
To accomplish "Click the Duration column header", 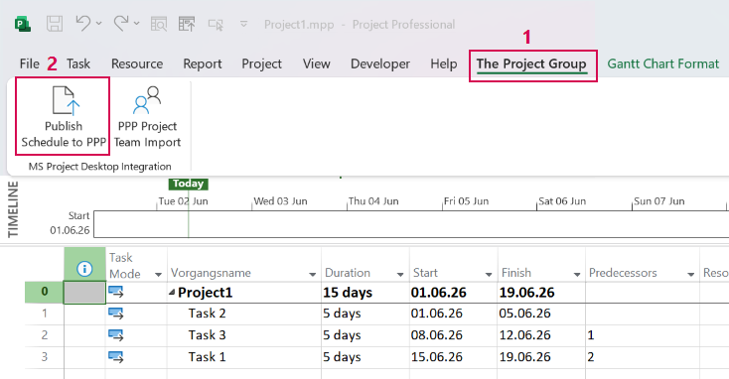I will (364, 264).
